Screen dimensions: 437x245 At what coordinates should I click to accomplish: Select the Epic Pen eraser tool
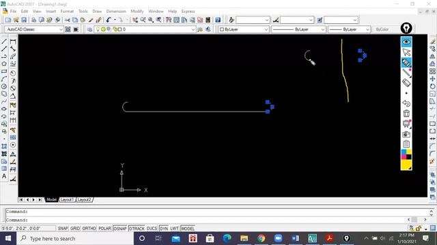(406, 82)
